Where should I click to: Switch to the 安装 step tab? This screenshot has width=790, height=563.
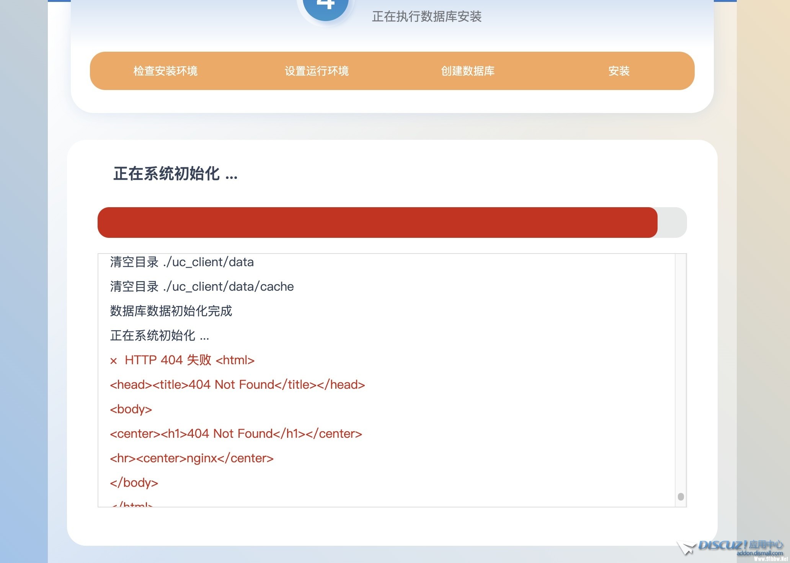(x=619, y=71)
